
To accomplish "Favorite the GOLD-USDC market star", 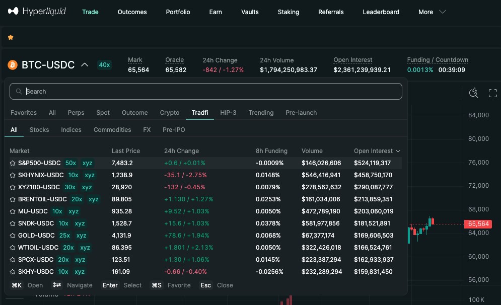I will pos(13,236).
